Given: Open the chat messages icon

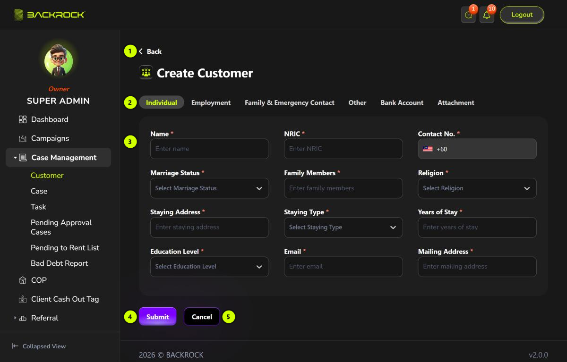Looking at the screenshot, I should [x=468, y=15].
